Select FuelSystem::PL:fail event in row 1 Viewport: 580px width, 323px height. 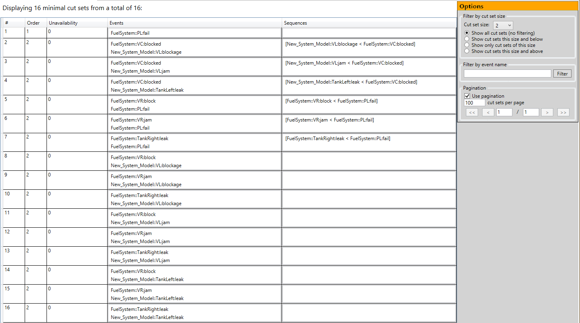[130, 33]
